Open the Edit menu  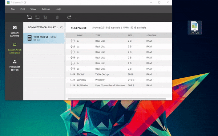[x=23, y=9]
